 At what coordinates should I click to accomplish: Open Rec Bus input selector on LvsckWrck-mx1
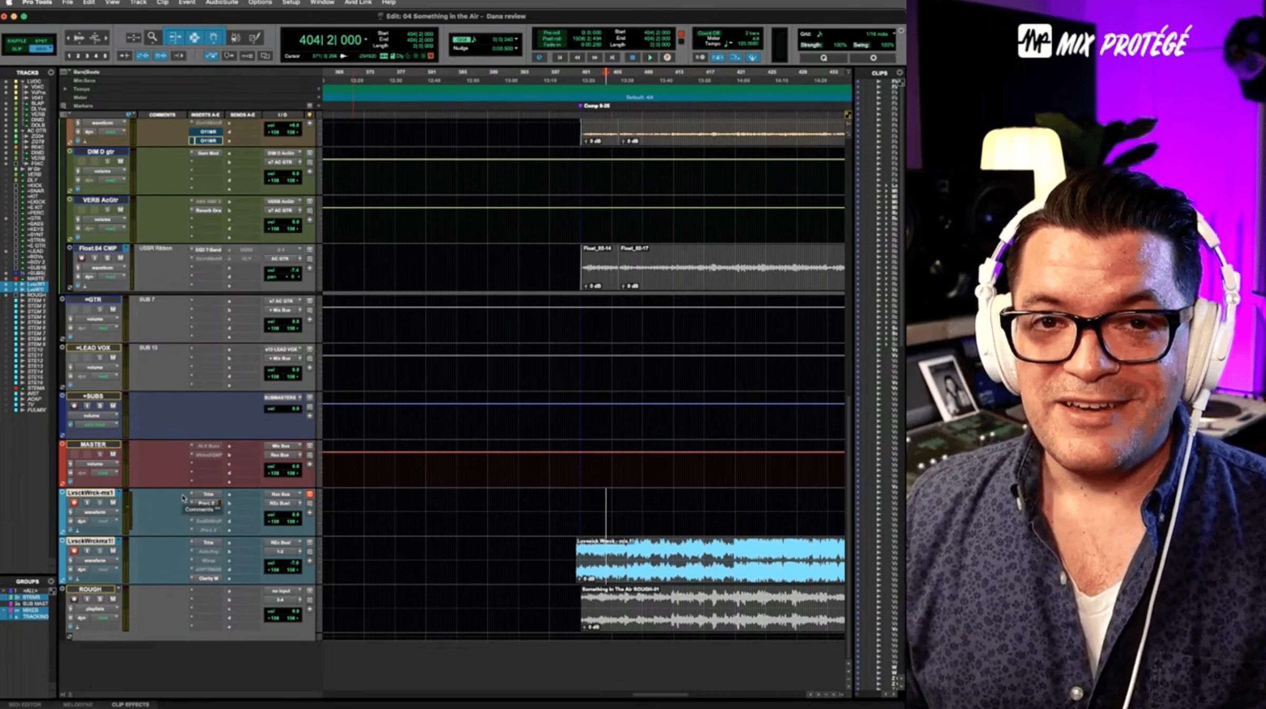(x=284, y=494)
